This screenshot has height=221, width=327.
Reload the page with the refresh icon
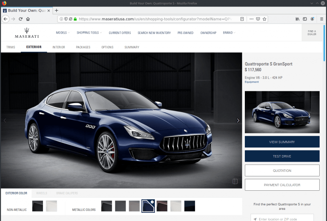[20, 19]
